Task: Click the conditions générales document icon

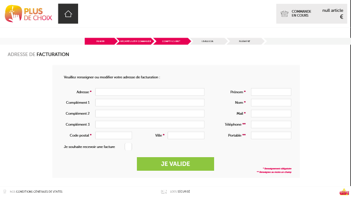Action: click(5, 192)
